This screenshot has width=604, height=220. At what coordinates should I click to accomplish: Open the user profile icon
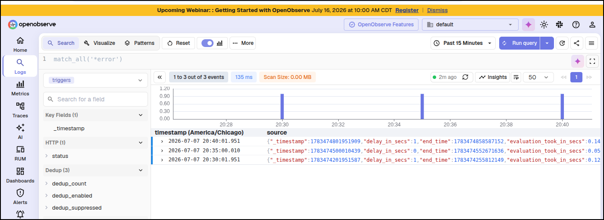(x=592, y=25)
